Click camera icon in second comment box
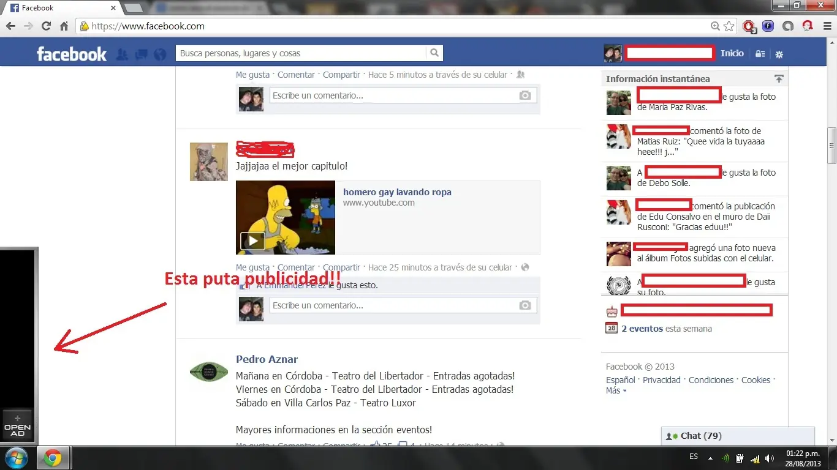 click(x=525, y=305)
